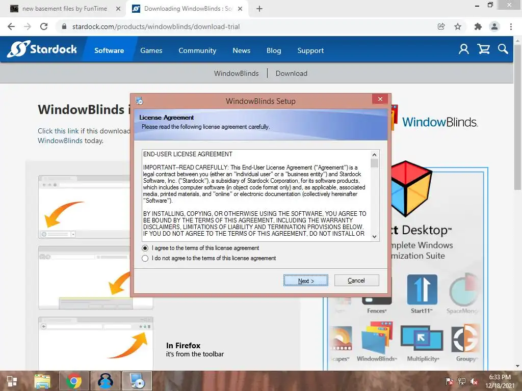Open the extensions puzzle icon
Viewport: 522px width, 391px height.
(x=478, y=26)
